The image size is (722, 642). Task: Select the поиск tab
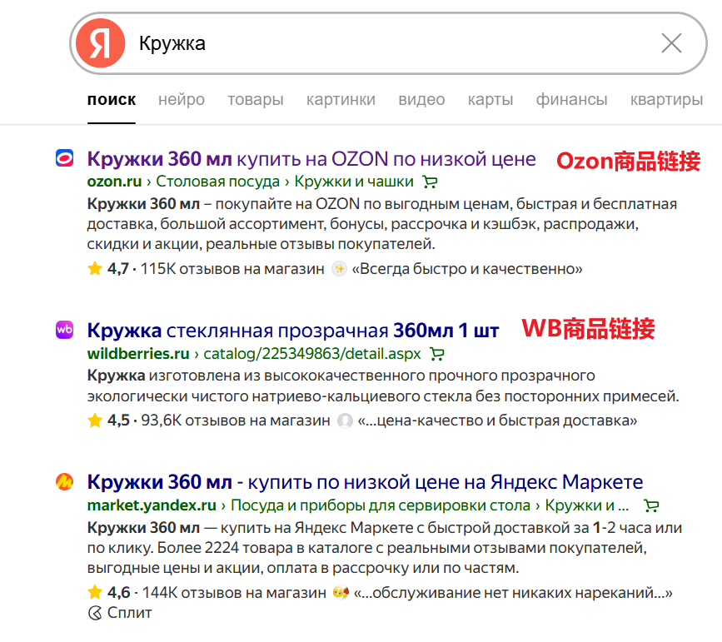(112, 99)
